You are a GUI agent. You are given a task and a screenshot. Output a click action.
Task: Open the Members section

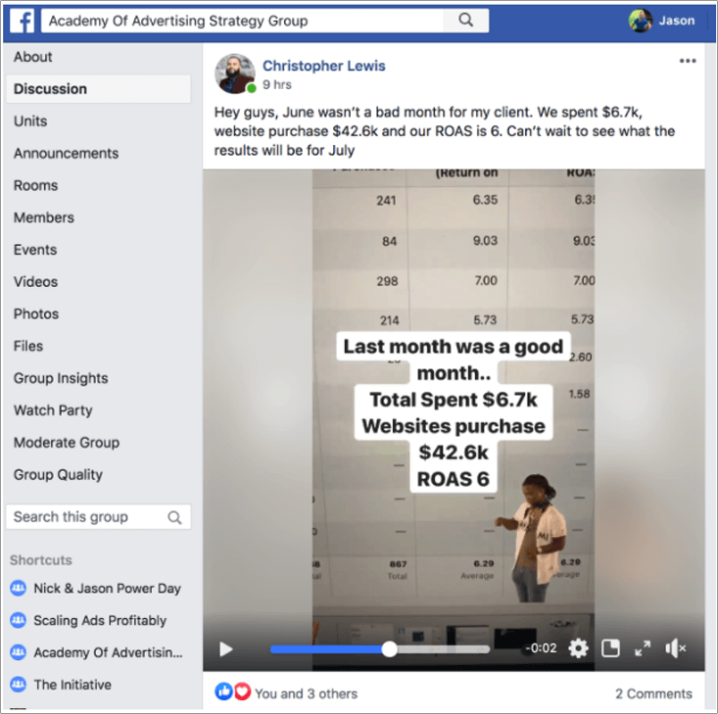pos(43,217)
